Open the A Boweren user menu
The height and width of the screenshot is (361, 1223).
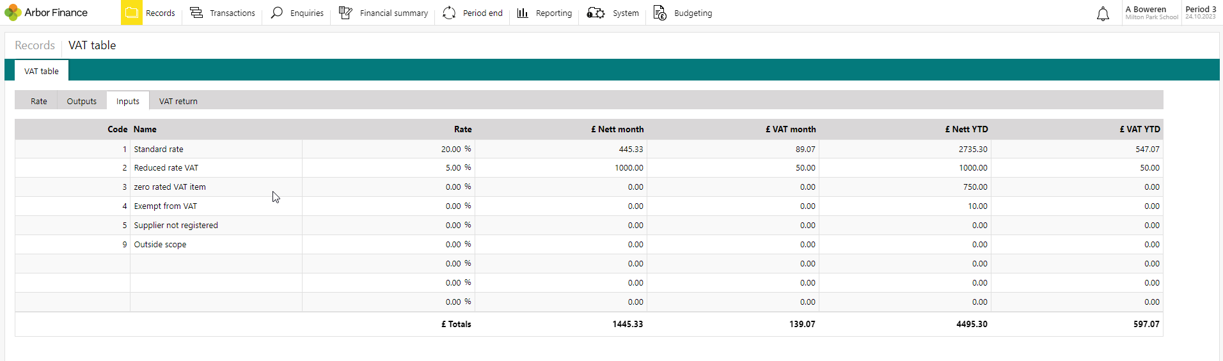[1151, 13]
